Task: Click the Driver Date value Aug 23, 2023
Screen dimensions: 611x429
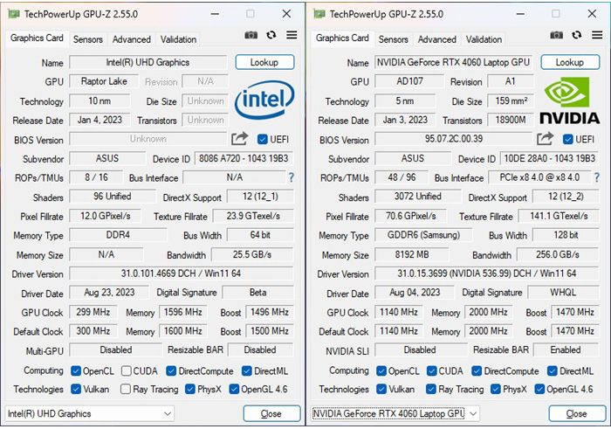Action: 109,293
